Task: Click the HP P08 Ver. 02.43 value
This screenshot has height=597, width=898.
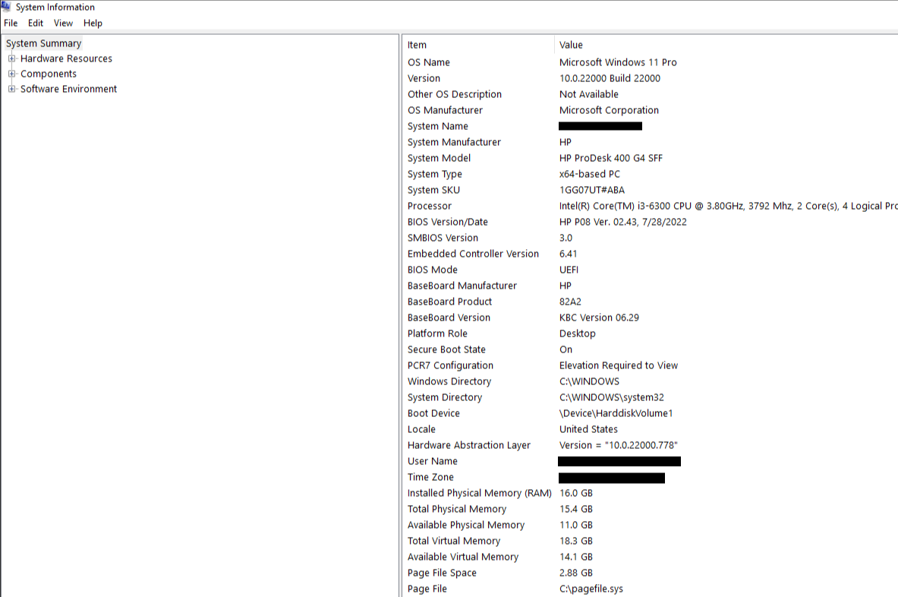Action: click(x=623, y=223)
